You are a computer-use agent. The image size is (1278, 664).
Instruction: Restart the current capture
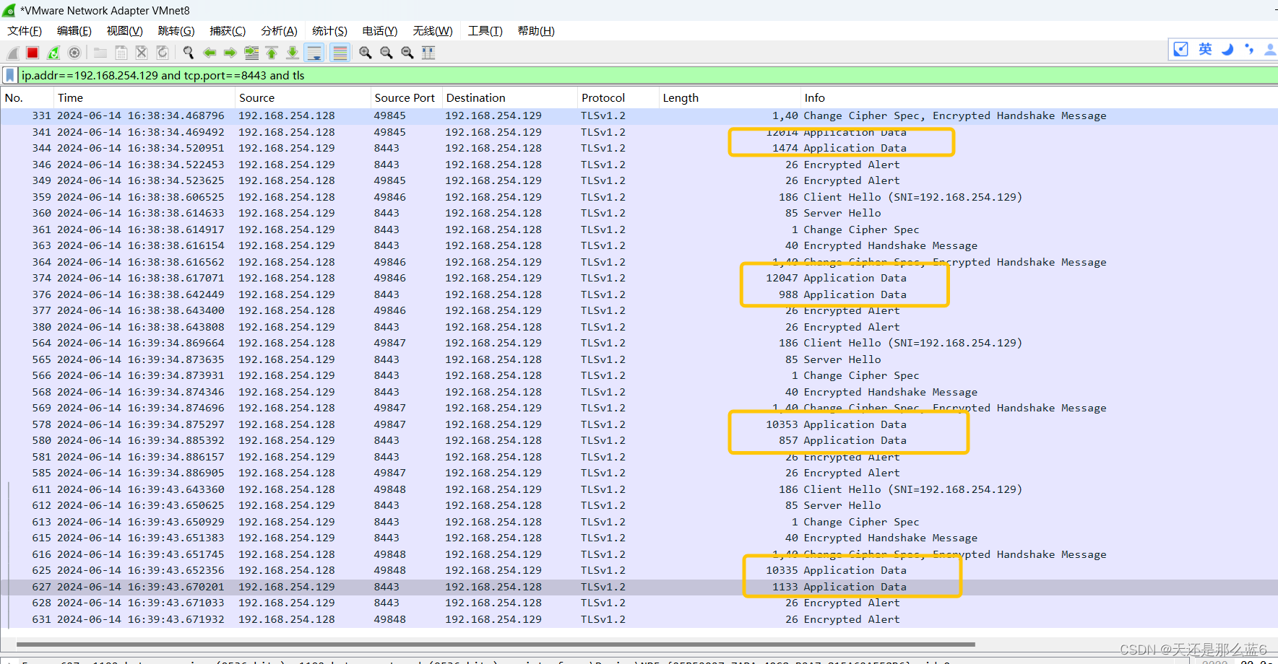click(x=53, y=52)
